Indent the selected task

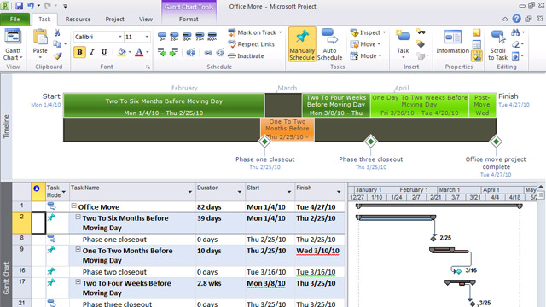point(174,53)
